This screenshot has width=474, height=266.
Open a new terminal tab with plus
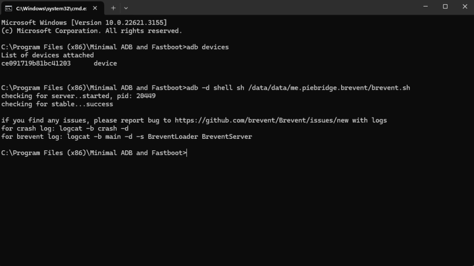pyautogui.click(x=113, y=8)
